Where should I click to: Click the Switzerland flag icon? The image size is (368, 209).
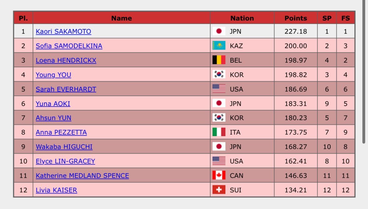click(219, 190)
